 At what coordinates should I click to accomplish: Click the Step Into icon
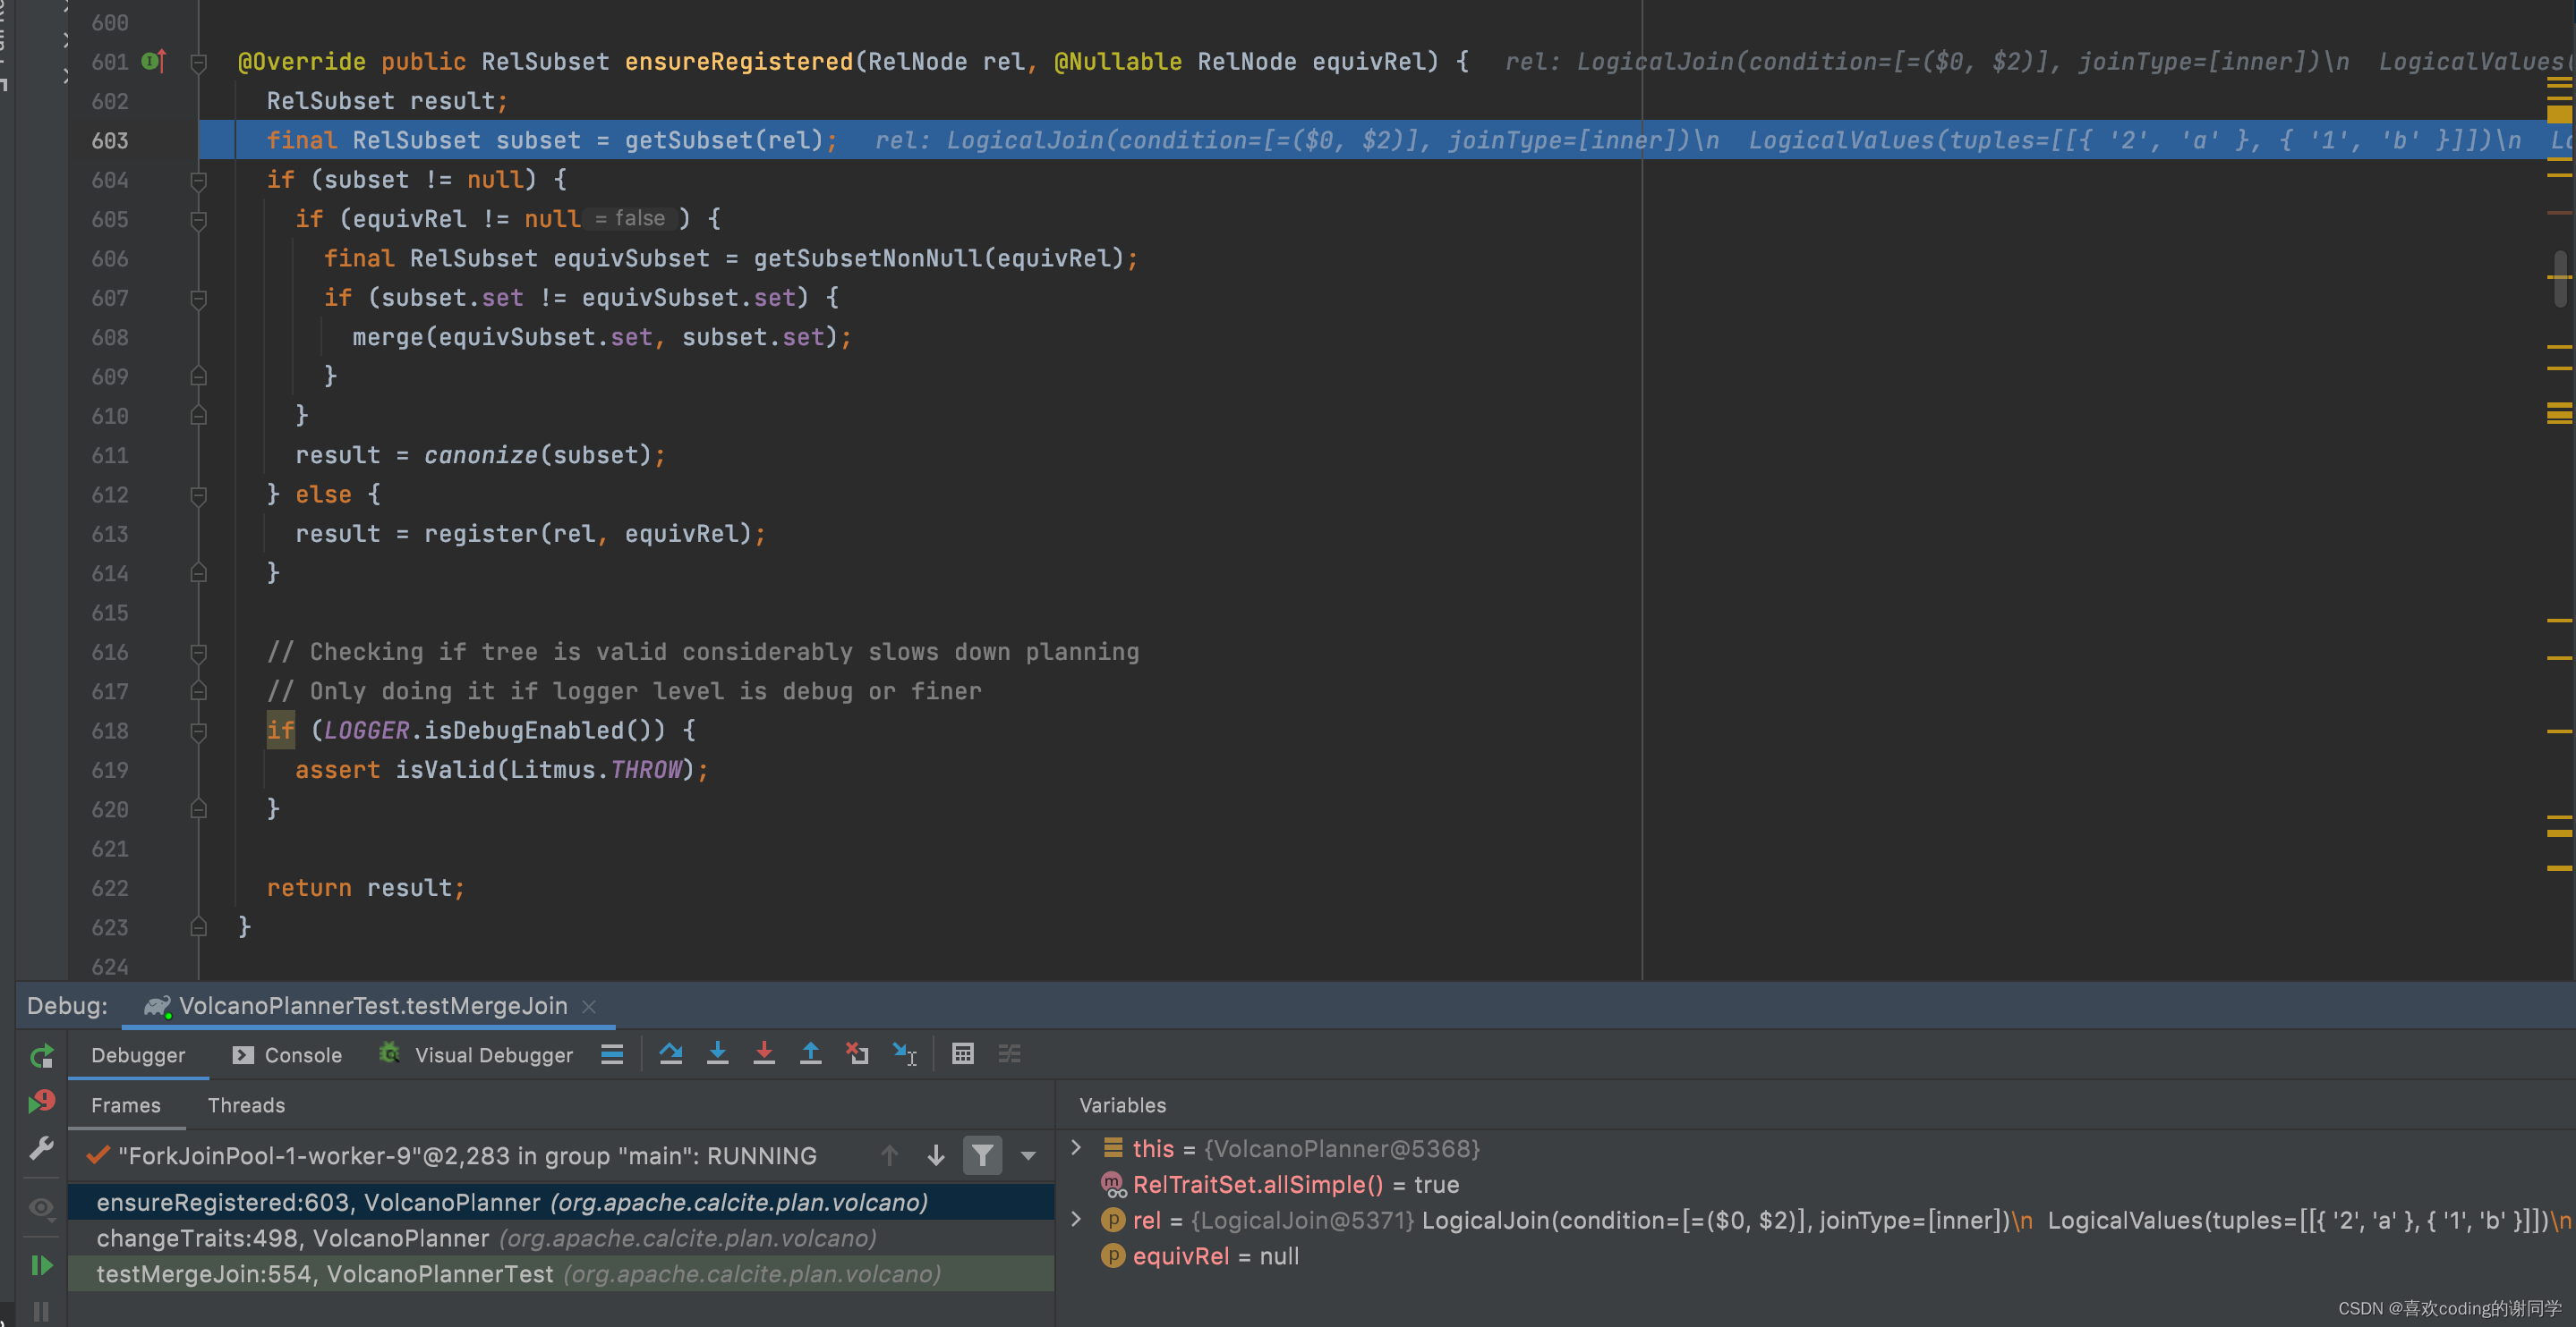pos(717,1054)
